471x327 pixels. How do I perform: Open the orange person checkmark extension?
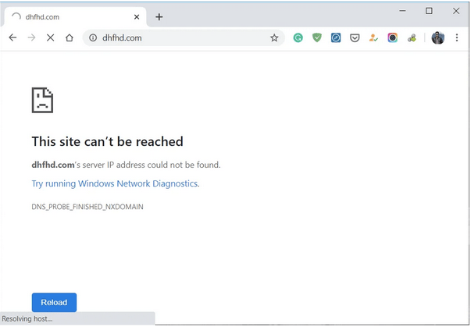(x=373, y=37)
